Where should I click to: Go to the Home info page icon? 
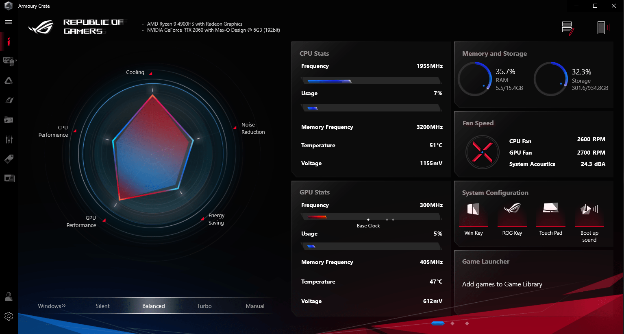(9, 42)
